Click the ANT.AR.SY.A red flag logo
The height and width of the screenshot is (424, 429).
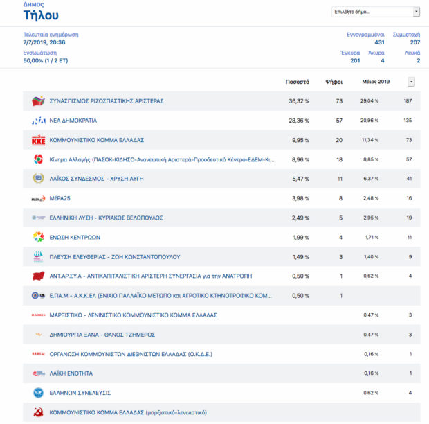38,276
